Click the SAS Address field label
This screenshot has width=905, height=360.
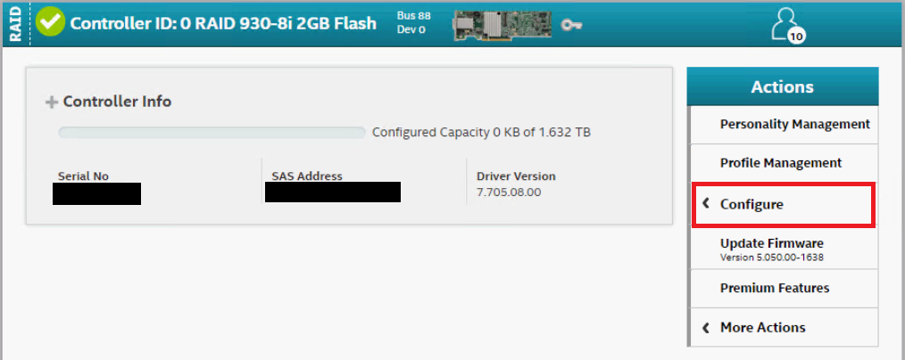(307, 176)
